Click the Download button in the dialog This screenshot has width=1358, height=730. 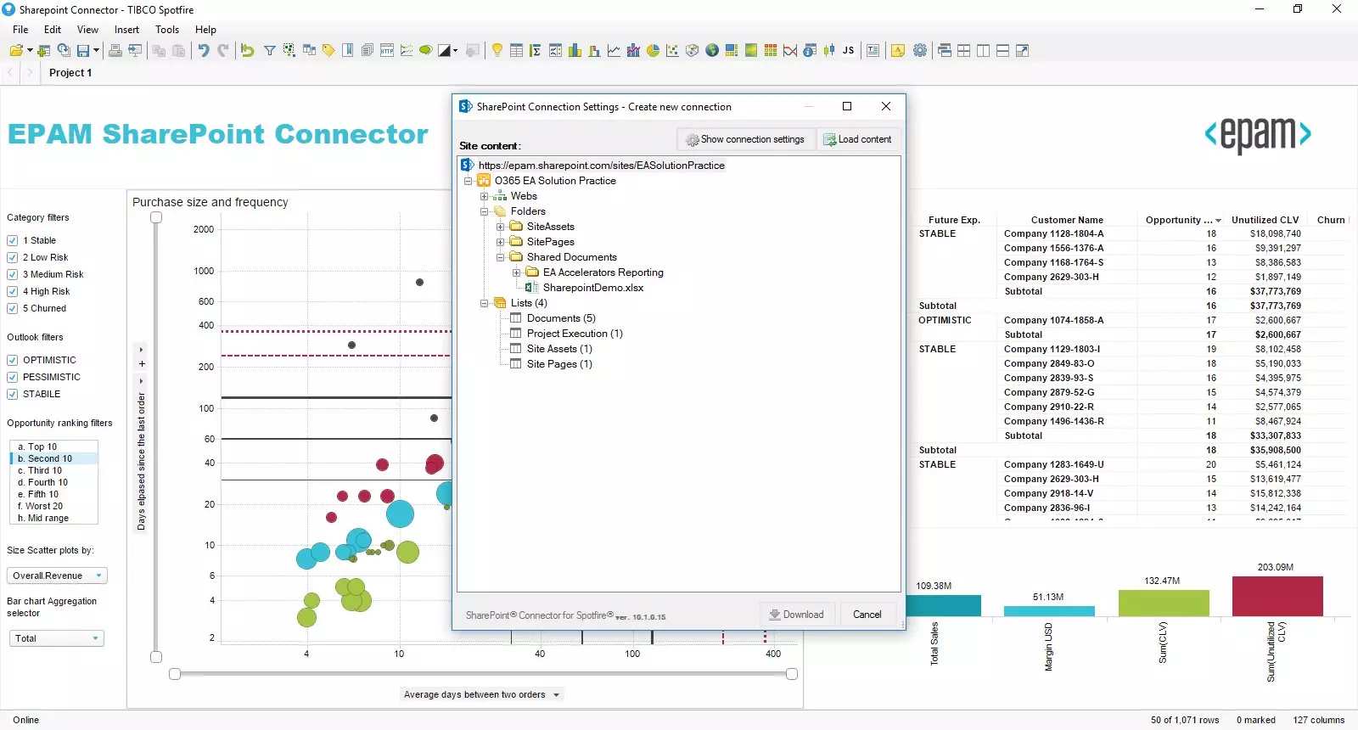tap(797, 615)
